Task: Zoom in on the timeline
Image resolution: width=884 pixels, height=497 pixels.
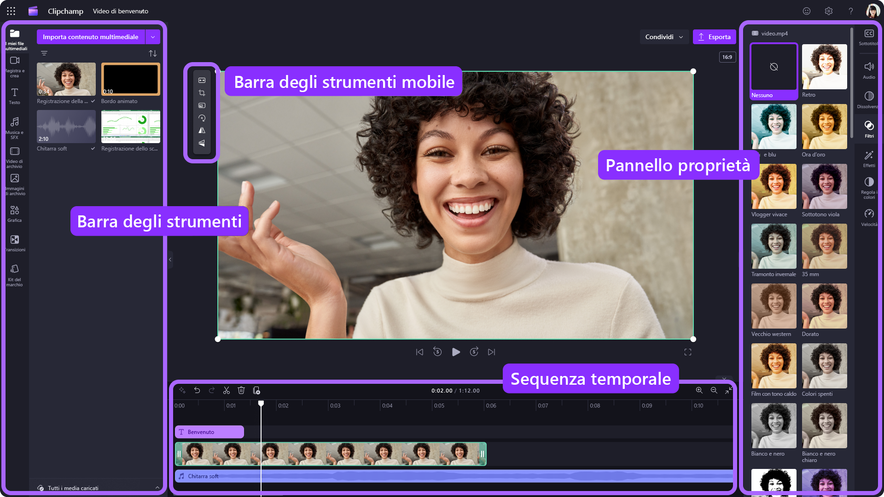Action: pyautogui.click(x=699, y=390)
